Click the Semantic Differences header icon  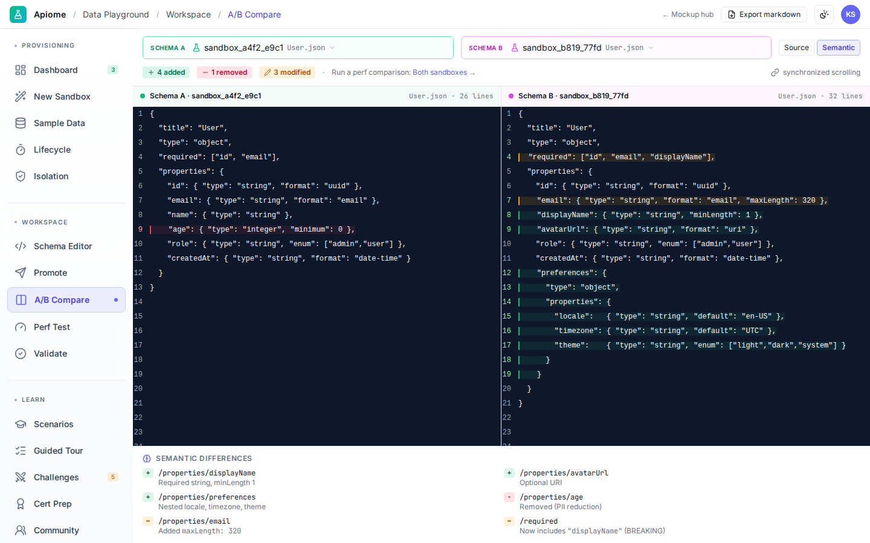pos(147,459)
